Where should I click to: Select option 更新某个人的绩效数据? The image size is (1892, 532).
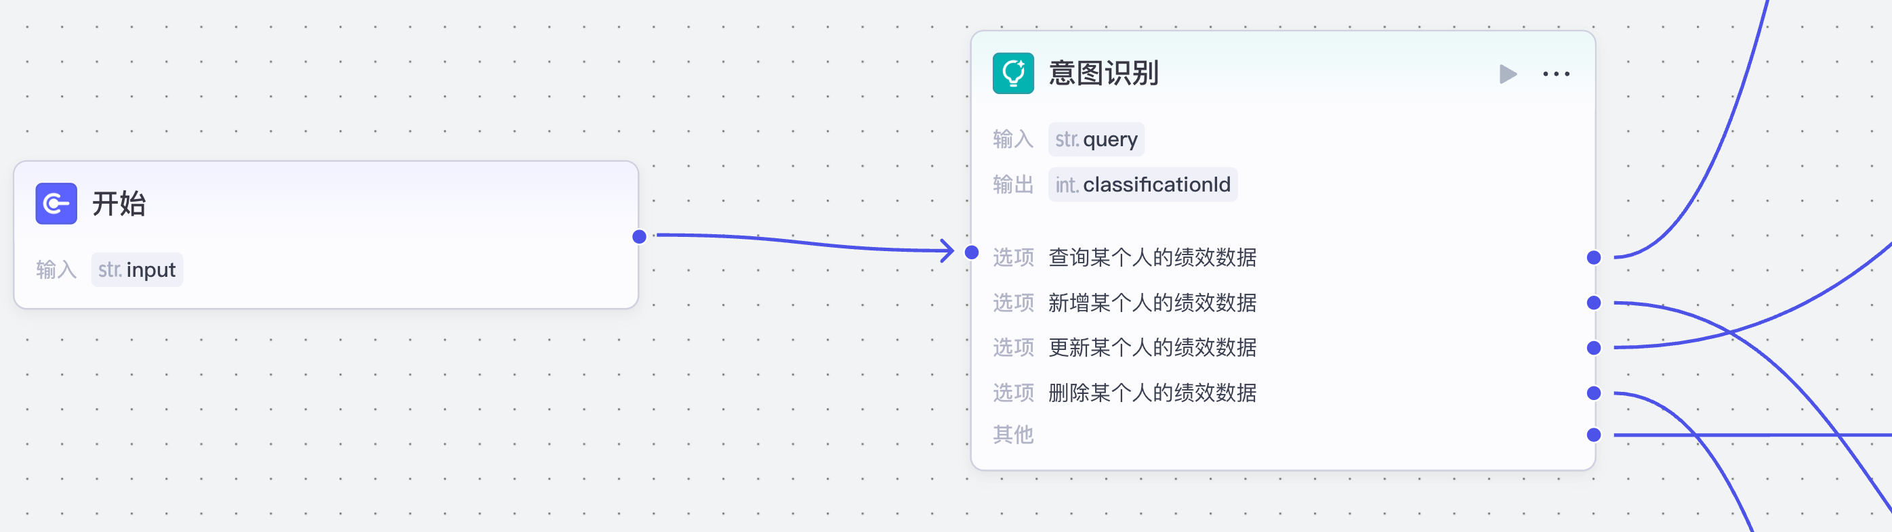pos(1151,348)
